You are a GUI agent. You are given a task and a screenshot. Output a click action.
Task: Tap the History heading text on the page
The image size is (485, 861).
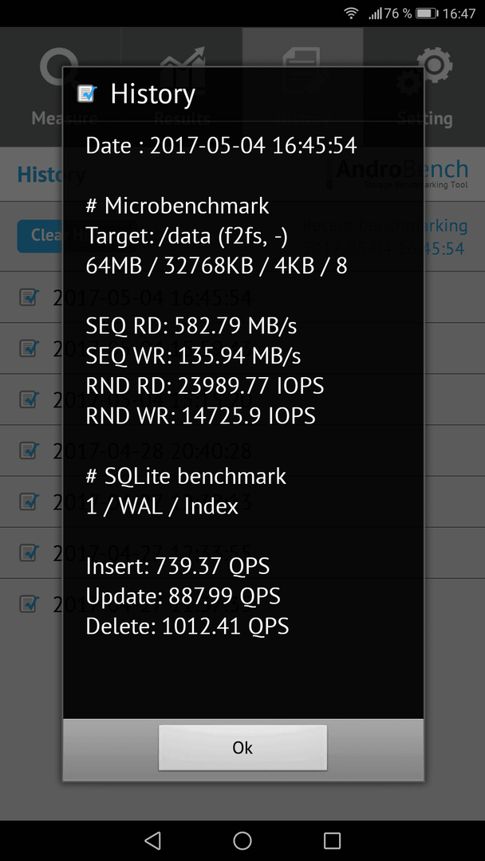(x=40, y=174)
